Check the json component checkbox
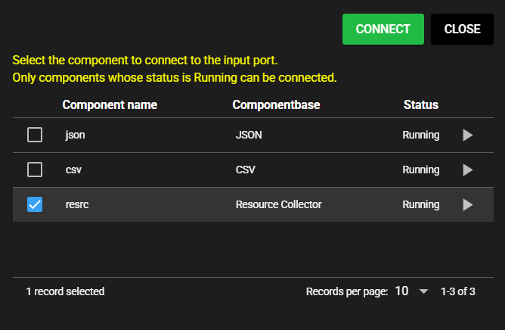The height and width of the screenshot is (330, 505). coord(35,135)
